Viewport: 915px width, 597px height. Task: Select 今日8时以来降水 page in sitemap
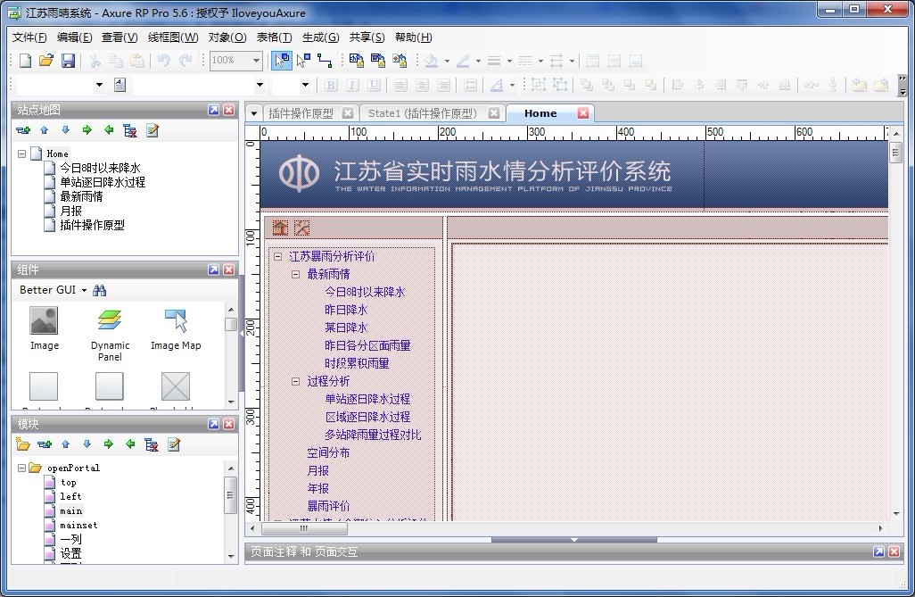click(100, 168)
